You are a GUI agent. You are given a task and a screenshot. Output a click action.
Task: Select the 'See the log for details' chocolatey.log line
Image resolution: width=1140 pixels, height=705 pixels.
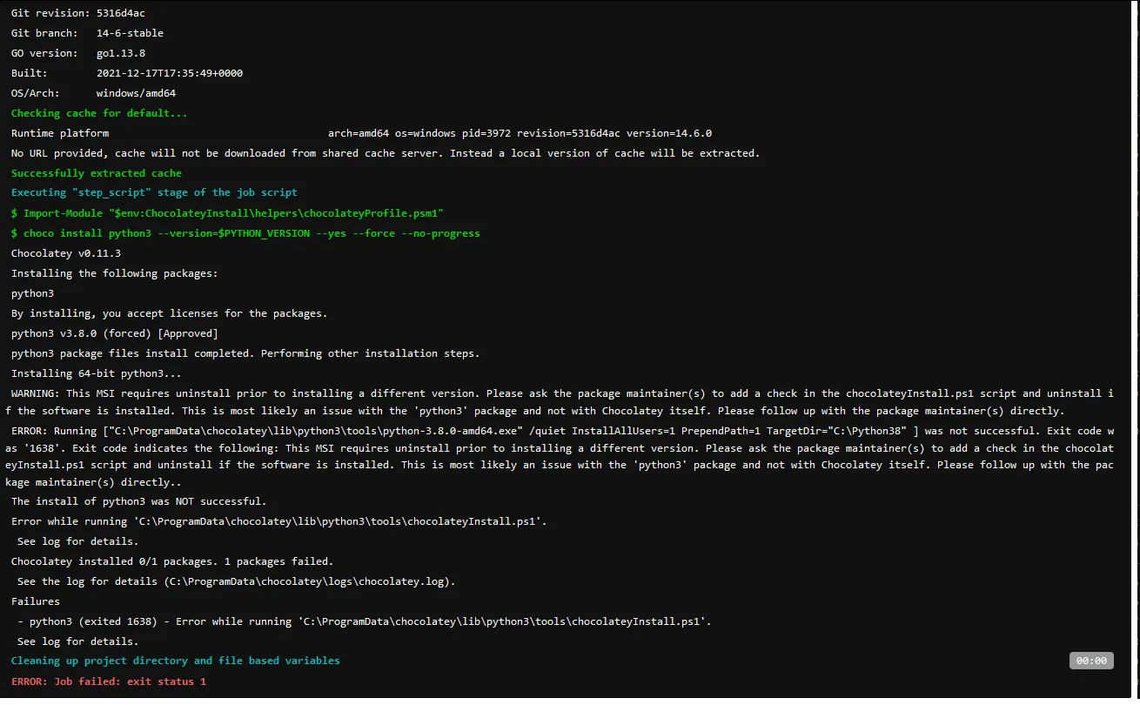click(x=237, y=581)
